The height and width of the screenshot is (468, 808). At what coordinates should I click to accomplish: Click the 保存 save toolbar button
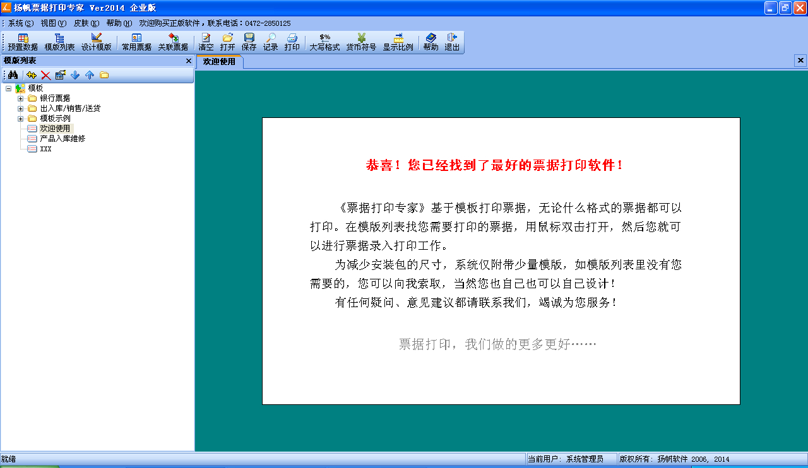249,42
